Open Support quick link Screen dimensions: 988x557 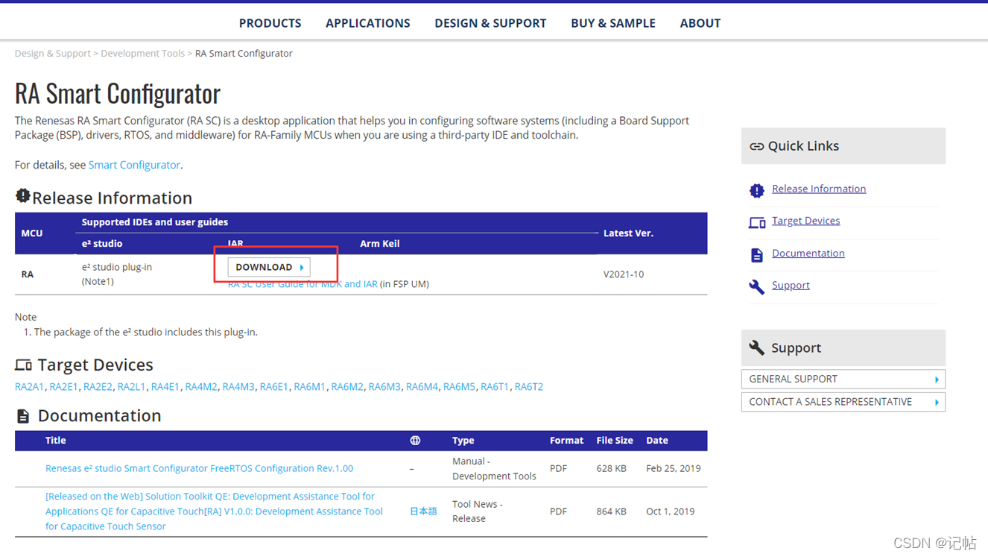pos(791,286)
